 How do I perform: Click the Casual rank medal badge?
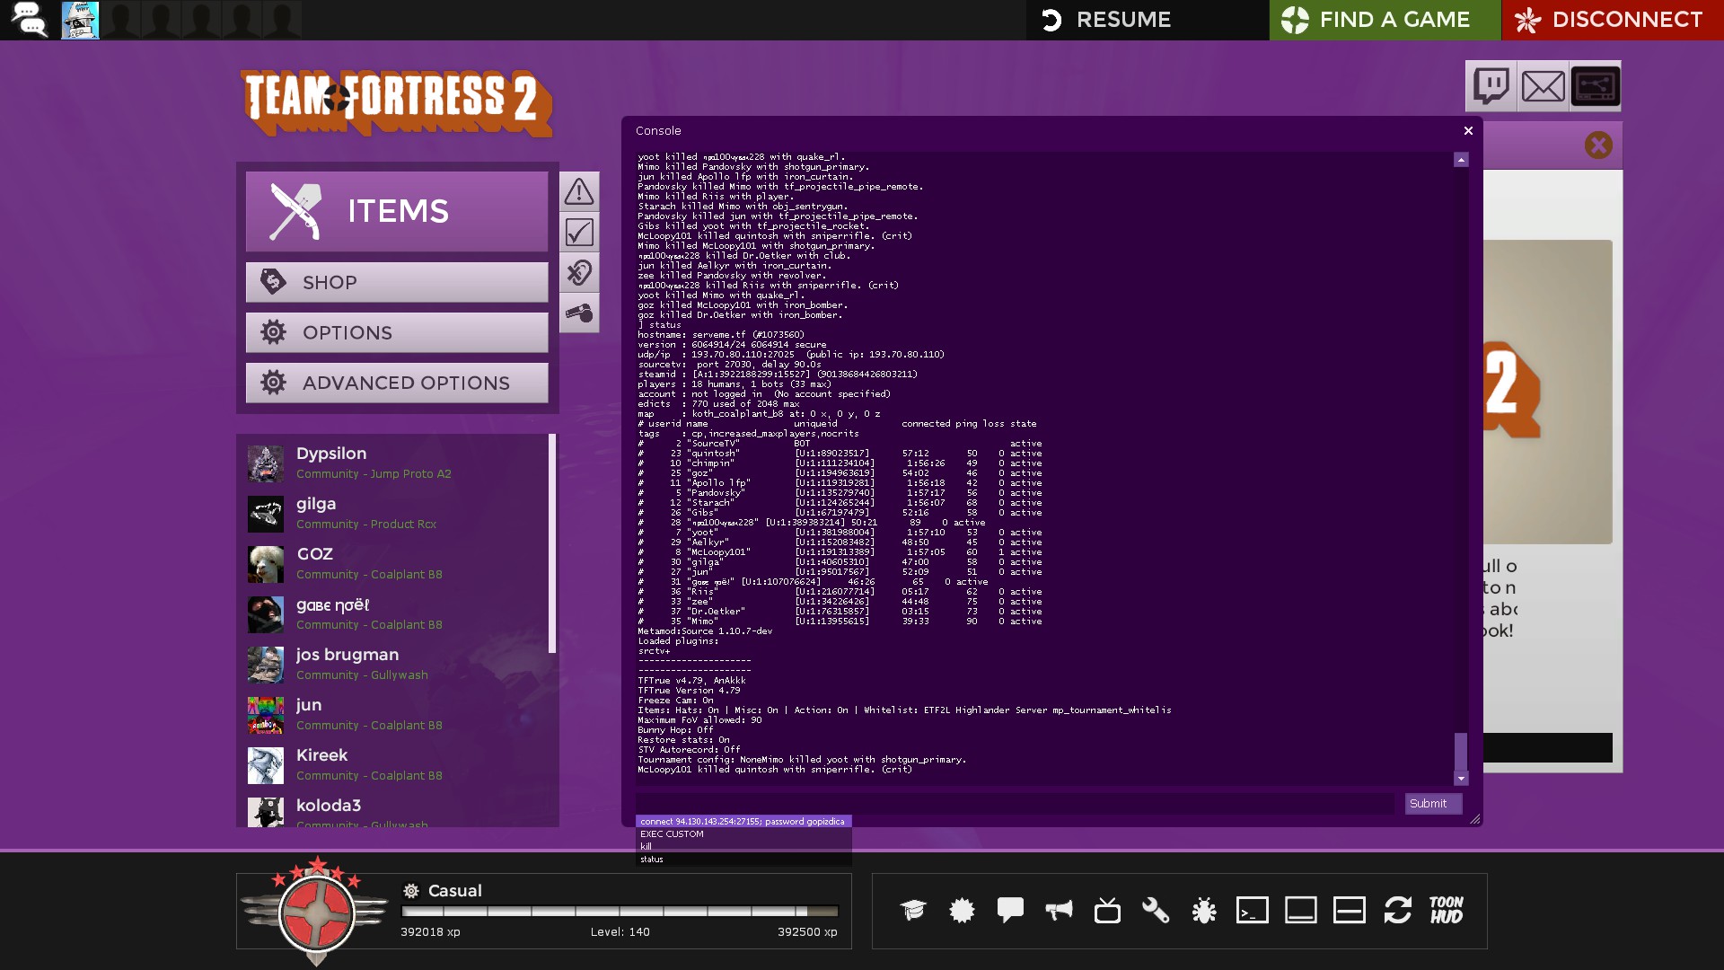pos(317,913)
